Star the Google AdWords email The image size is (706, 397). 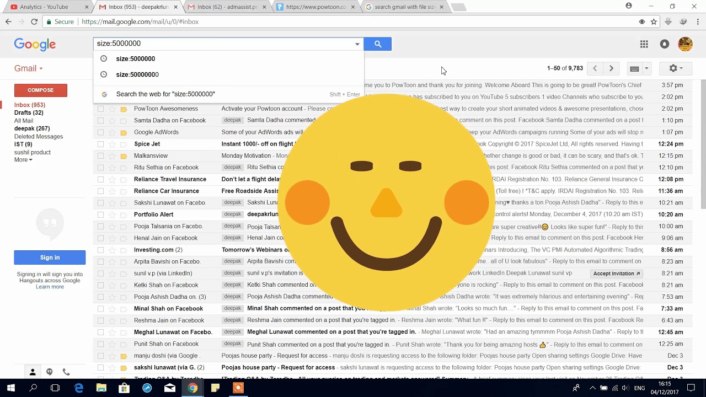112,132
